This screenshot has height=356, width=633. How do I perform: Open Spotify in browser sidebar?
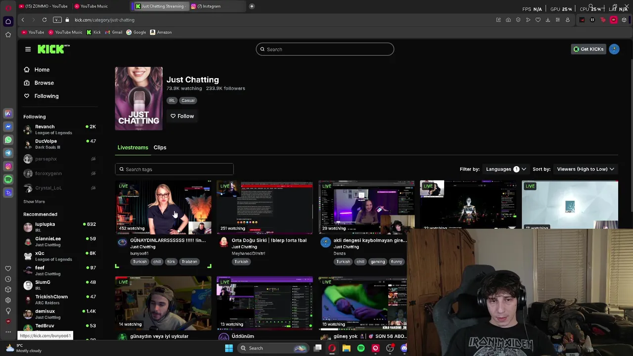tap(8, 179)
